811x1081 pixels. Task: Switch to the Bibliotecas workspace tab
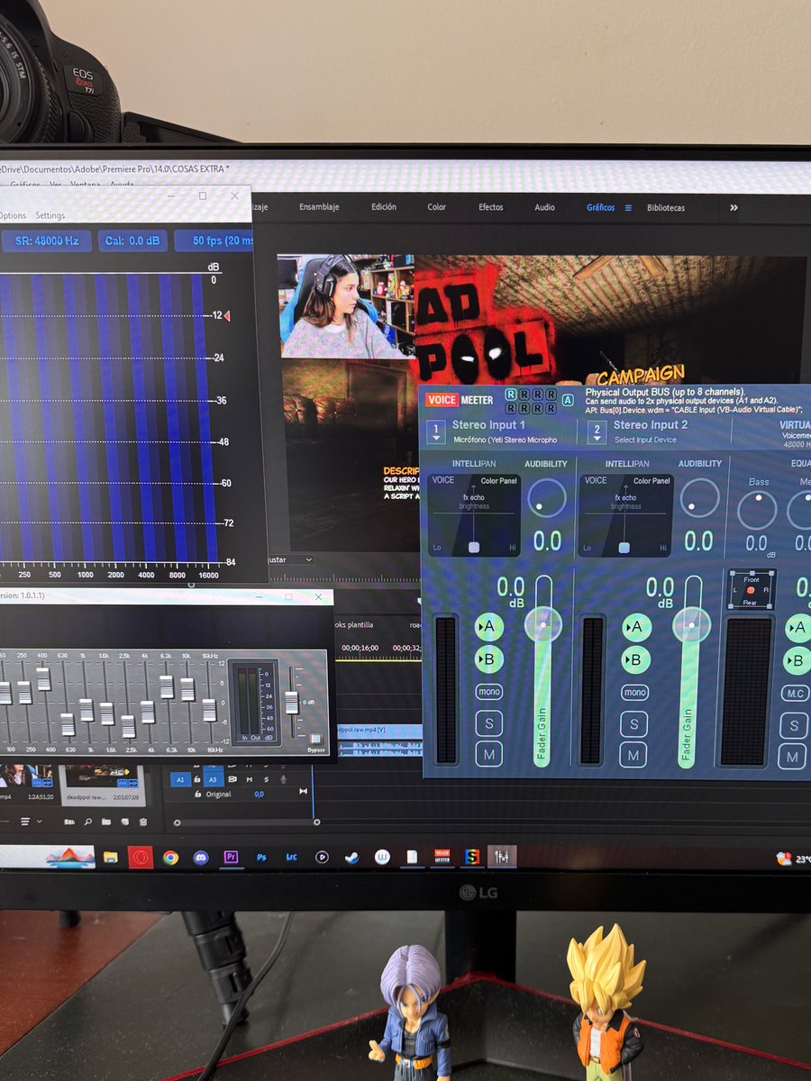(x=666, y=207)
